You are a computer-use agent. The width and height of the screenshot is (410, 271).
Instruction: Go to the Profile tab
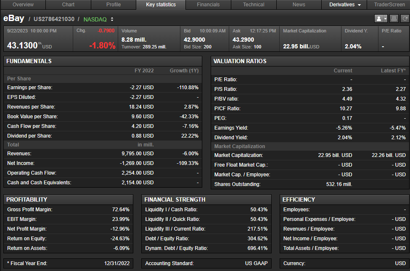point(114,5)
